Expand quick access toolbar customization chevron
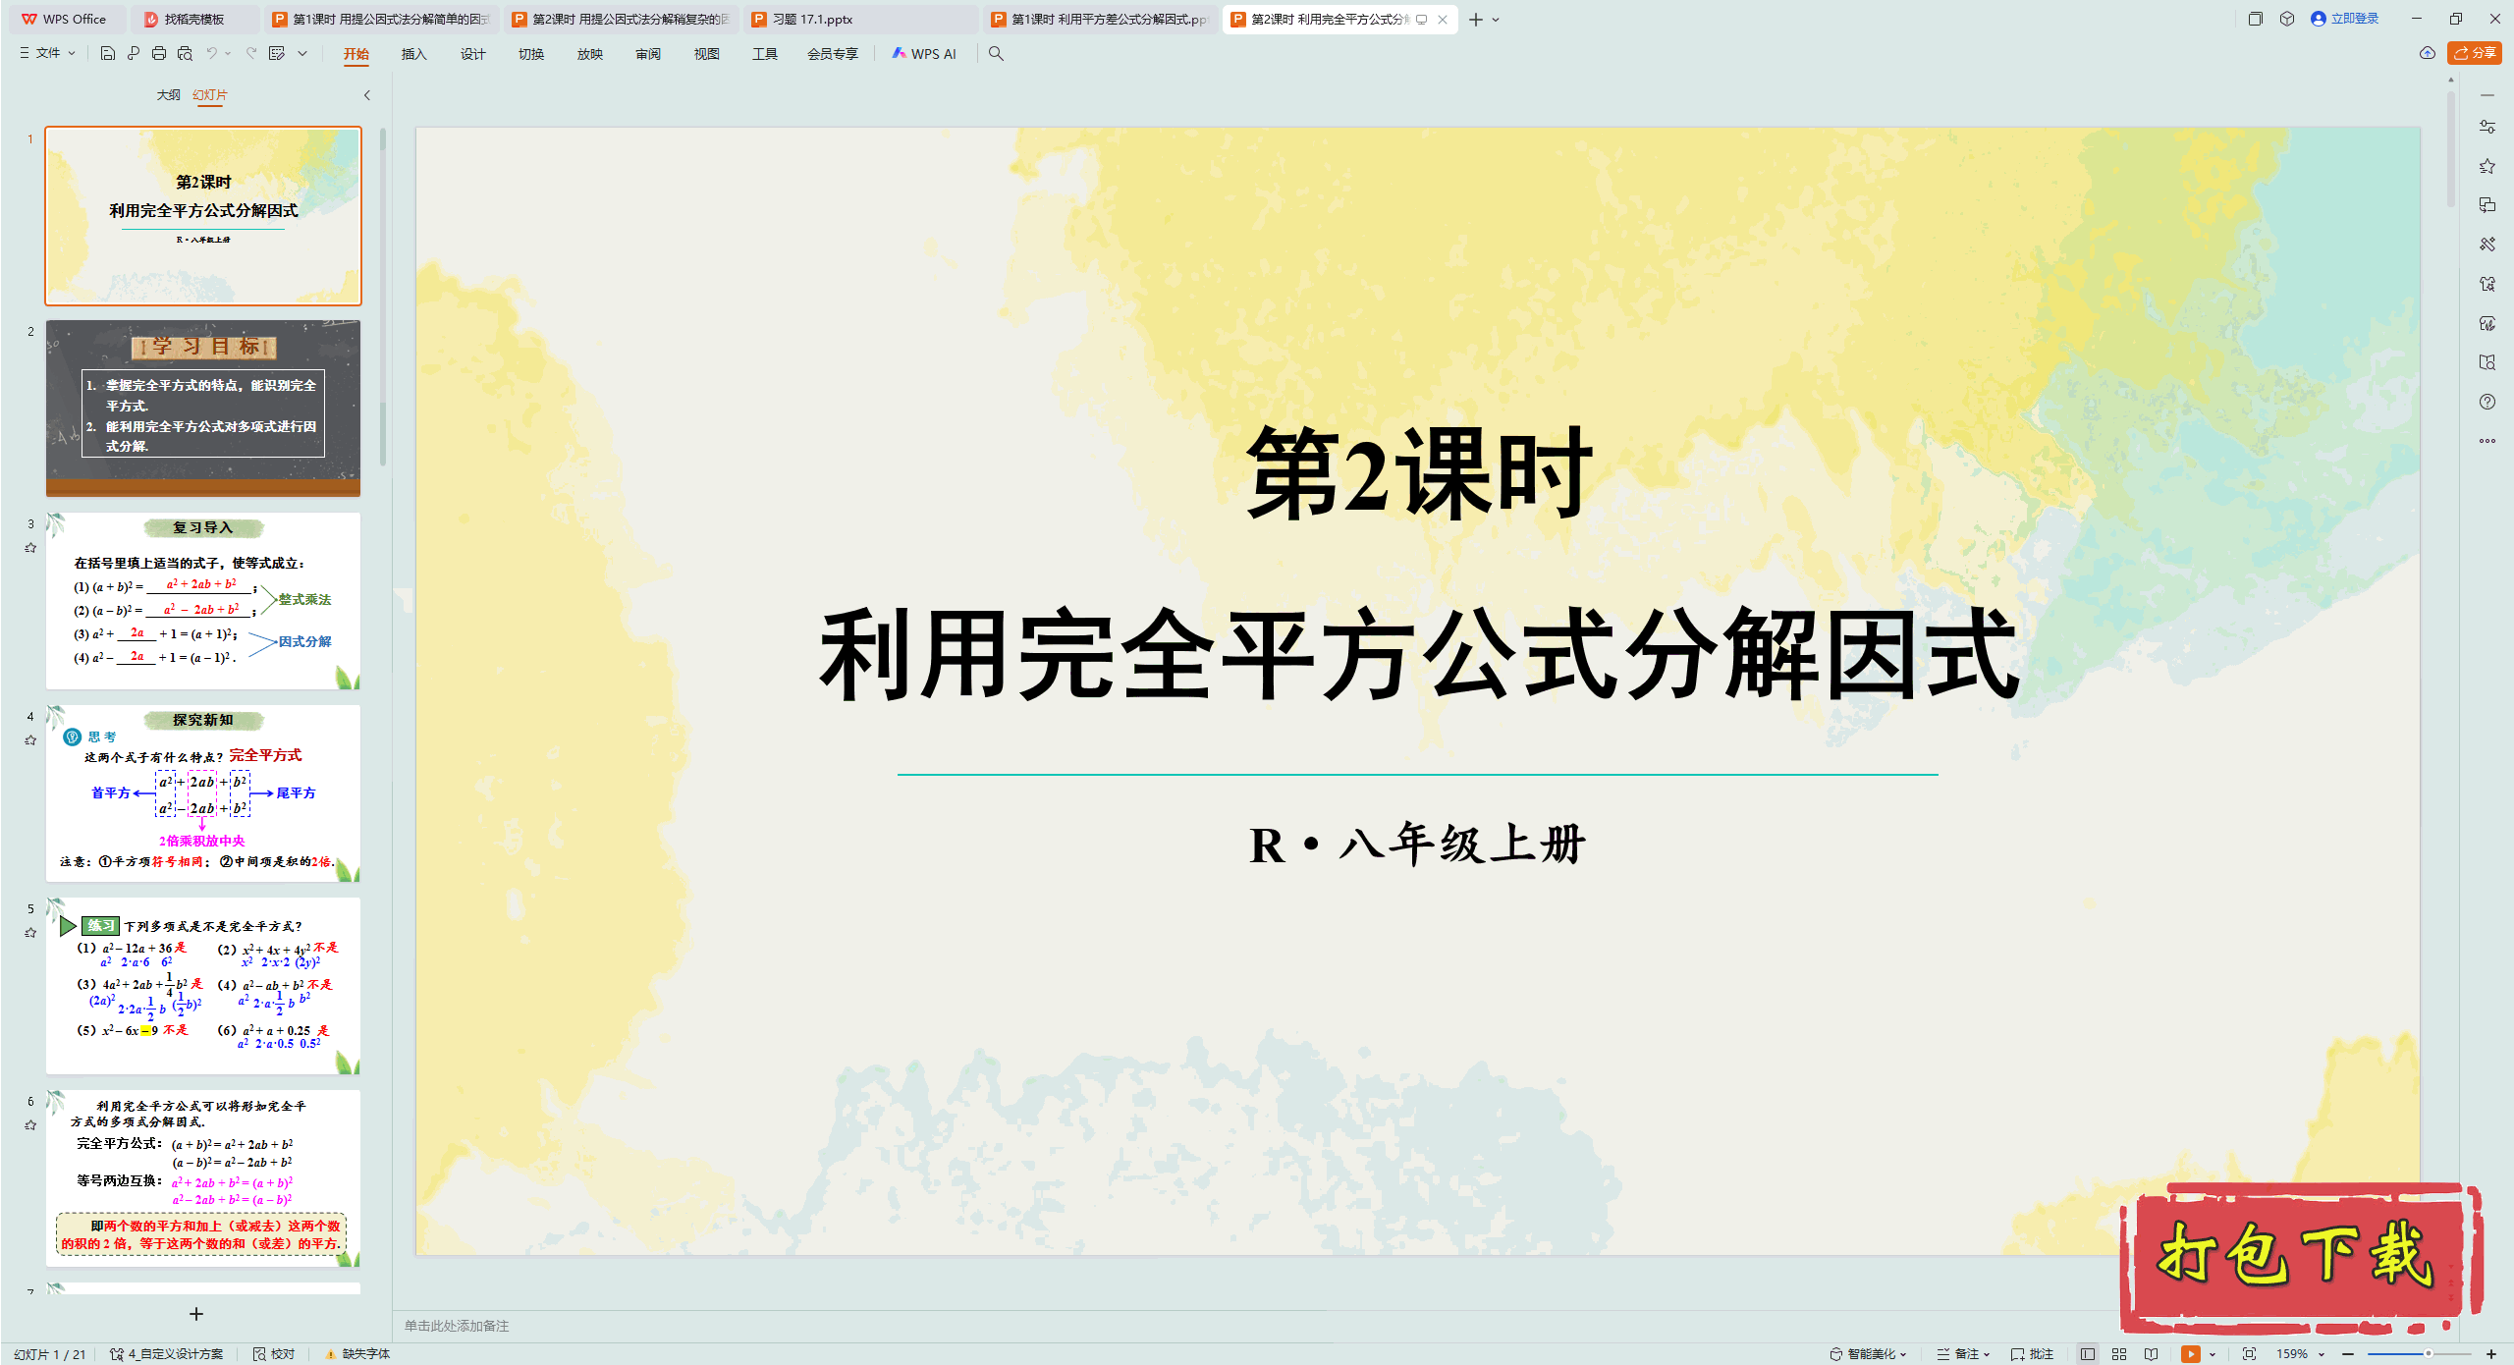The height and width of the screenshot is (1365, 2514). pyautogui.click(x=302, y=53)
